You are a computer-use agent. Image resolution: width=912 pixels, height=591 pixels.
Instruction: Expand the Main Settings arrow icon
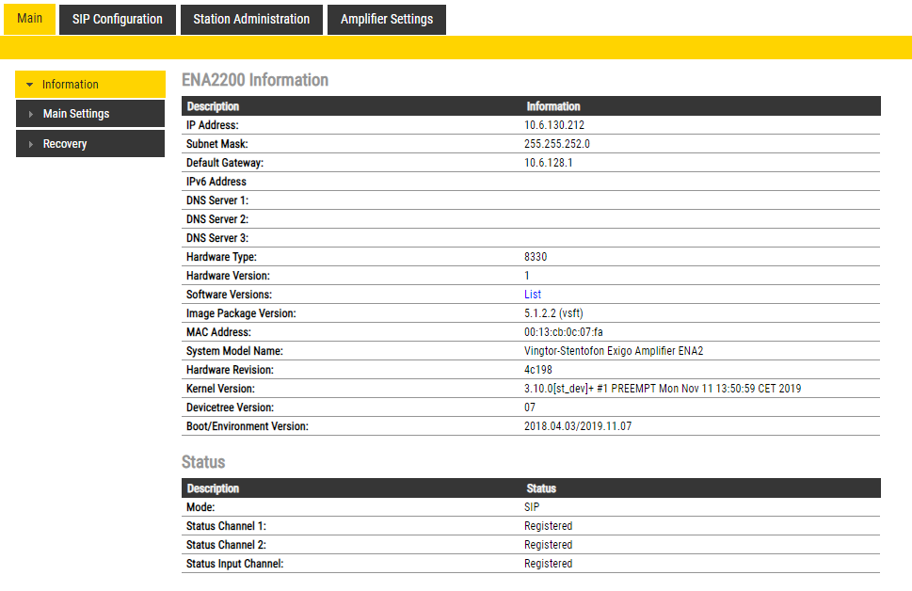[31, 115]
